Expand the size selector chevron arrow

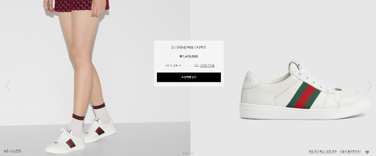(180, 66)
